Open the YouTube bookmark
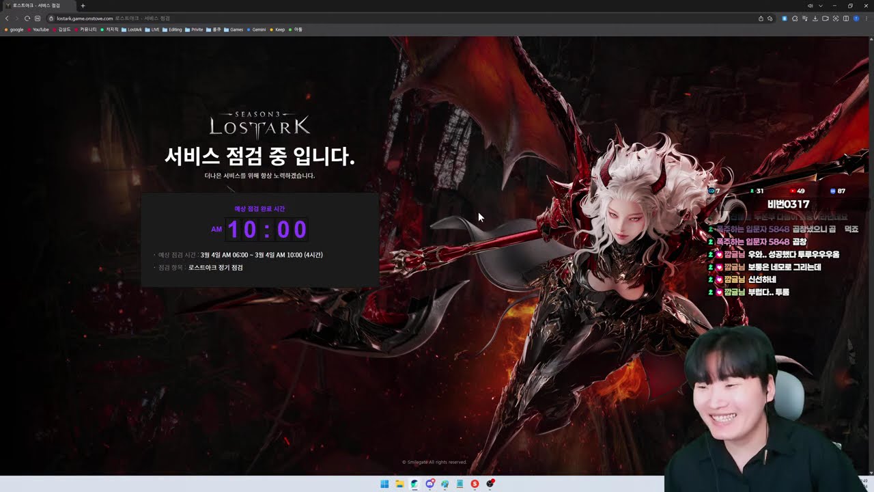This screenshot has width=874, height=492. tap(38, 29)
